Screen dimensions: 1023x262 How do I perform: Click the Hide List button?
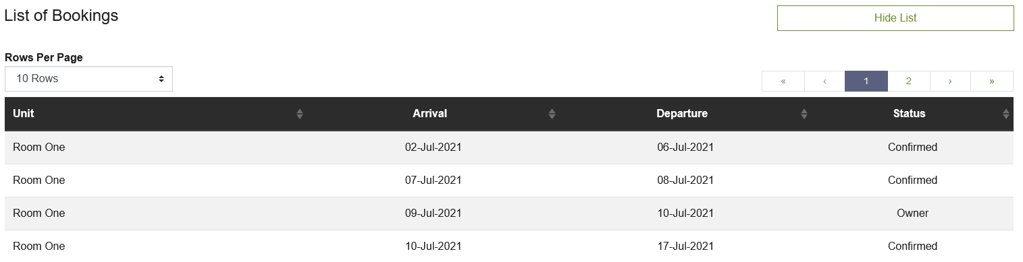(895, 18)
